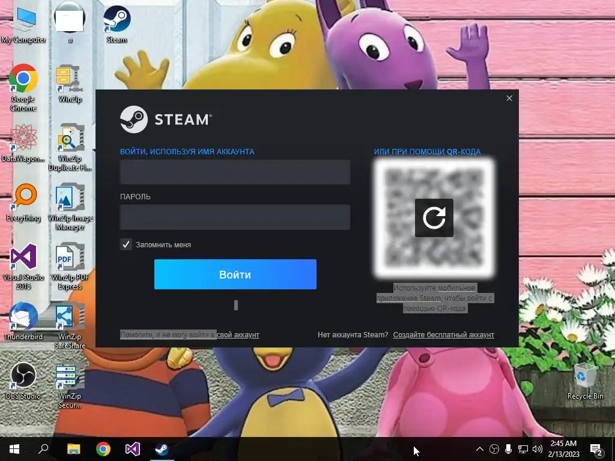615x461 pixels.
Task: Open File Explorer from taskbar
Action: pos(73,449)
